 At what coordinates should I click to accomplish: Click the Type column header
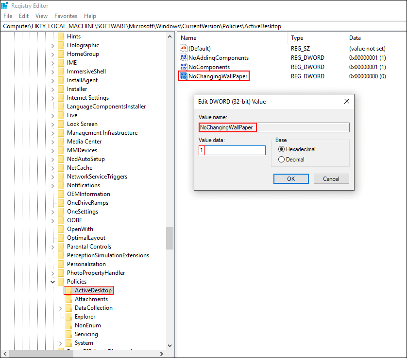pyautogui.click(x=317, y=38)
